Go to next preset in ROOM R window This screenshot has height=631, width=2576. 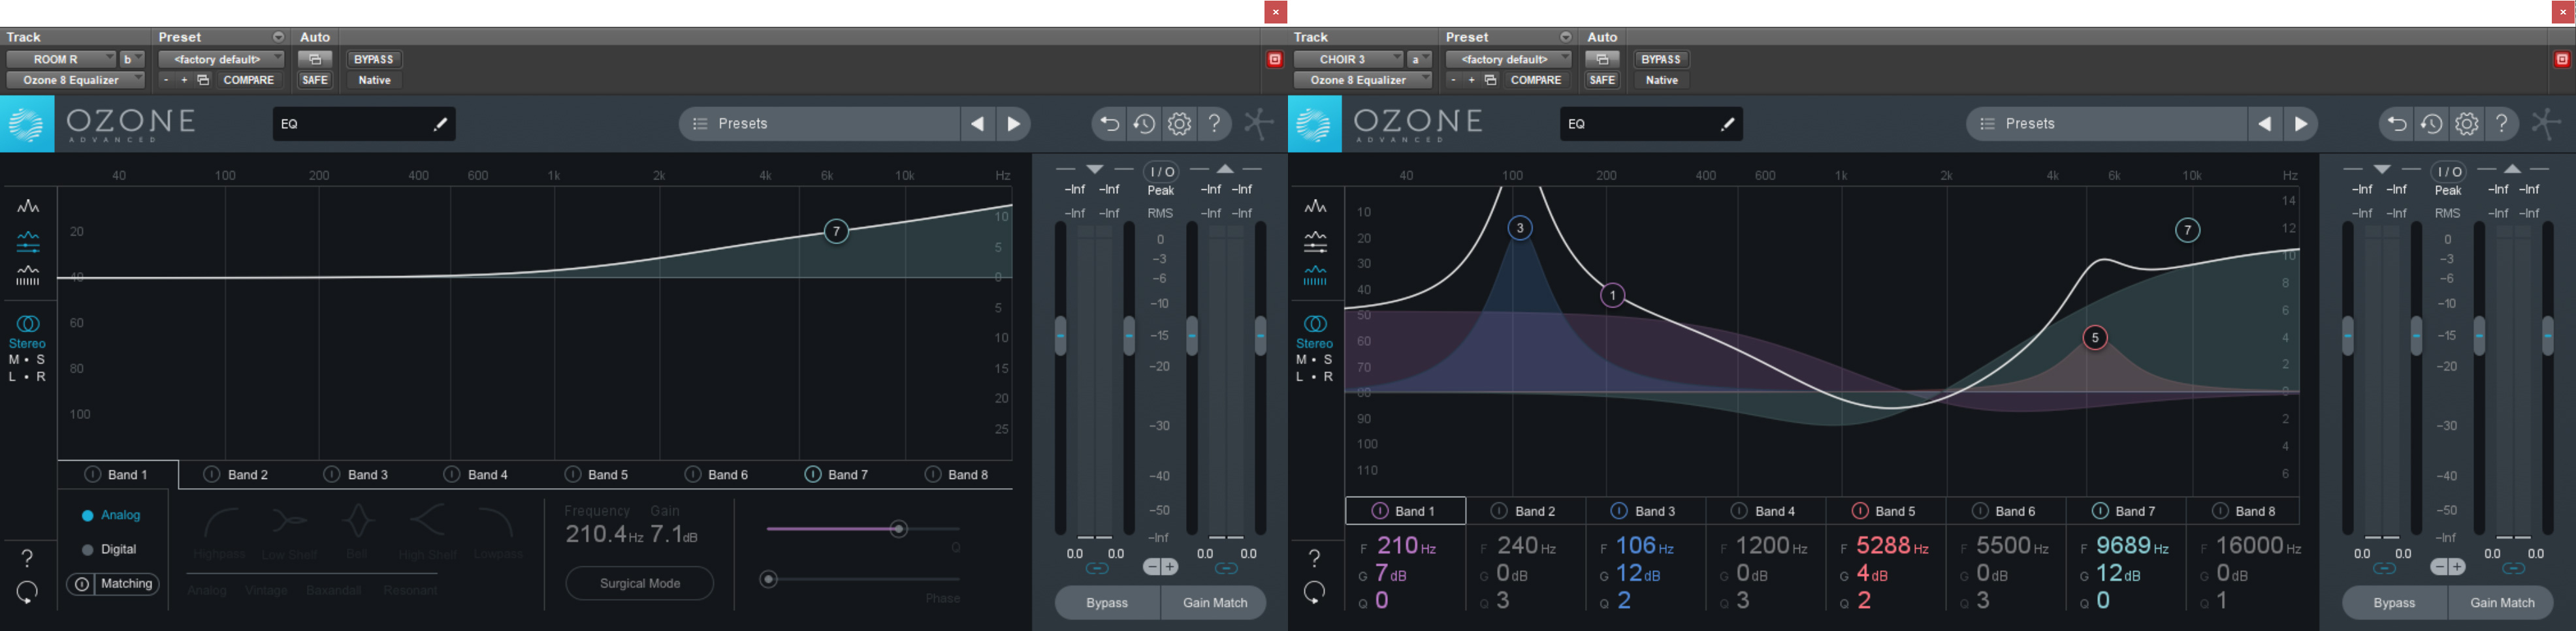(x=1014, y=124)
